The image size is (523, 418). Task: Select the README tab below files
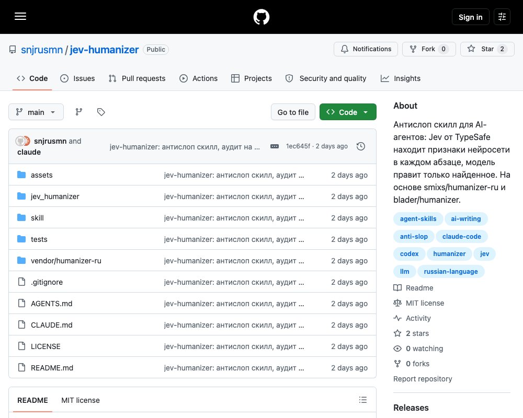[32, 400]
